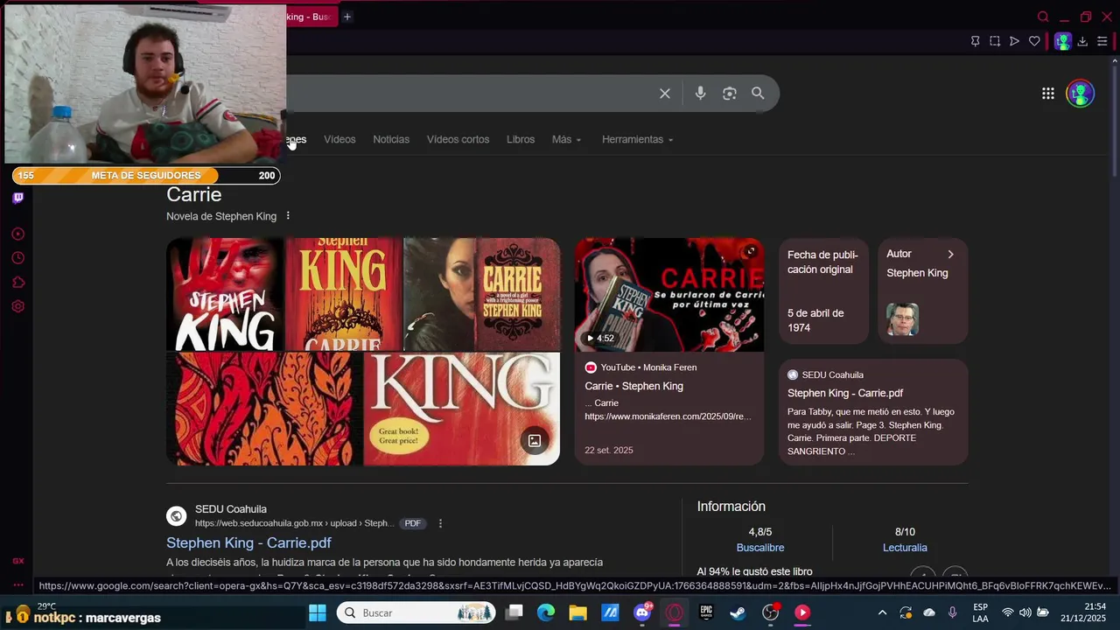Open the Carrie • Stephen King YouTube title

pos(633,386)
